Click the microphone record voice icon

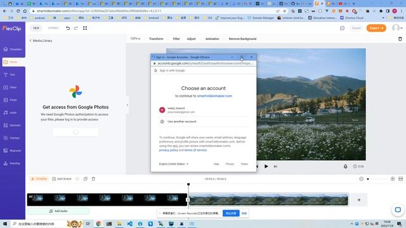[x=345, y=167]
